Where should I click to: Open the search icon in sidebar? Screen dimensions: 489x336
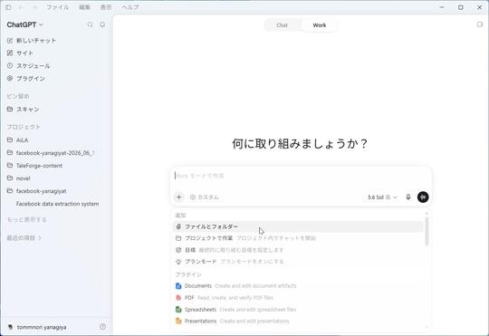coord(91,24)
